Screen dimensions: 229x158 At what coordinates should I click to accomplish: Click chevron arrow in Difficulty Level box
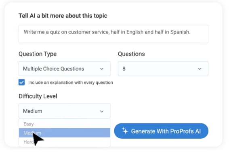click(102, 112)
